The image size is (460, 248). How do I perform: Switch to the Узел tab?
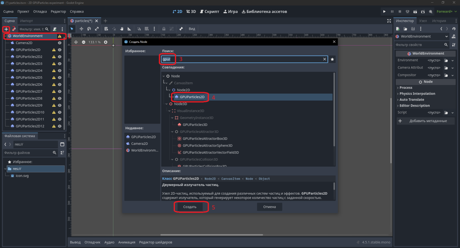point(423,21)
